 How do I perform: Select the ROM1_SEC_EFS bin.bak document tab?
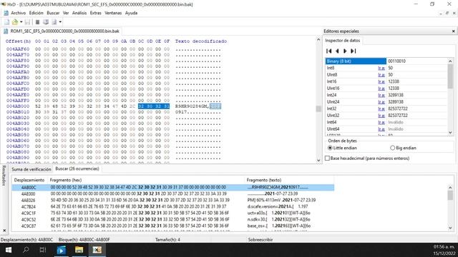click(62, 31)
